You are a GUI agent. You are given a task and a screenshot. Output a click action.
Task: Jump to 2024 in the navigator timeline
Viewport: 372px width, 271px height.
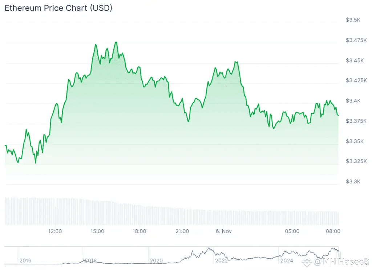tap(287, 260)
